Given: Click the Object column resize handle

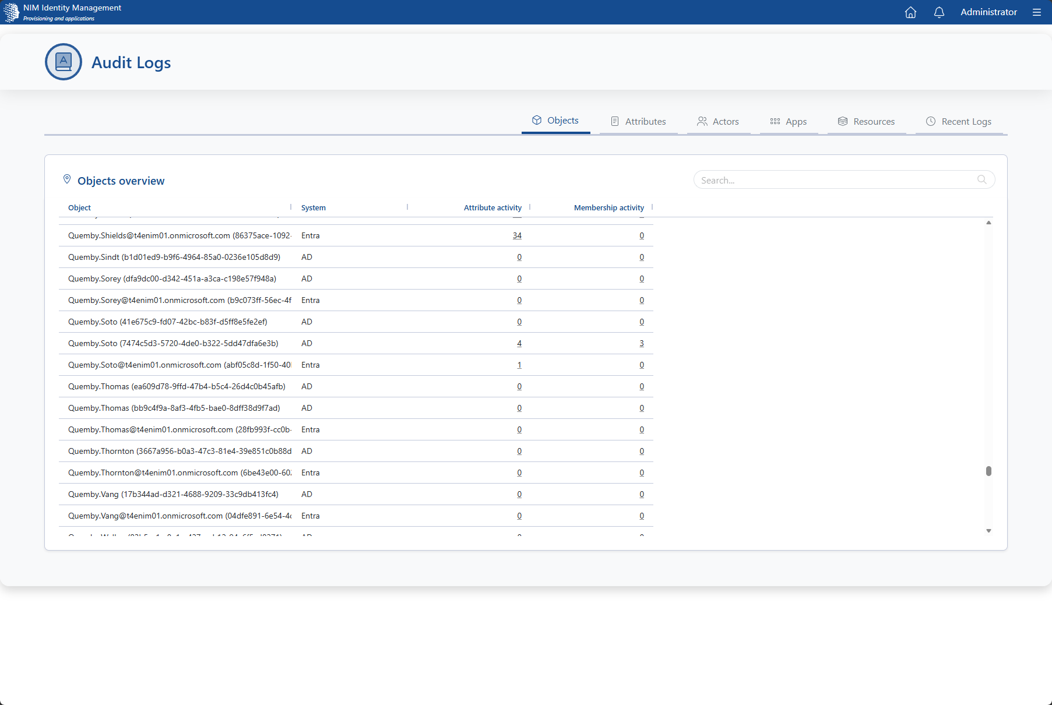Looking at the screenshot, I should (x=291, y=207).
